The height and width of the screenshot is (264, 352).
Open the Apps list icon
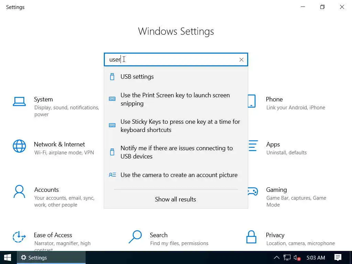pos(253,146)
